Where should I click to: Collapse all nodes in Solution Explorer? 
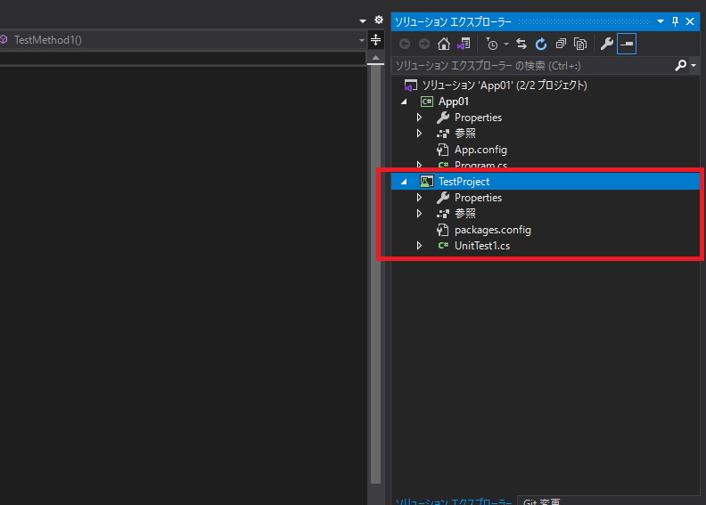tap(561, 44)
